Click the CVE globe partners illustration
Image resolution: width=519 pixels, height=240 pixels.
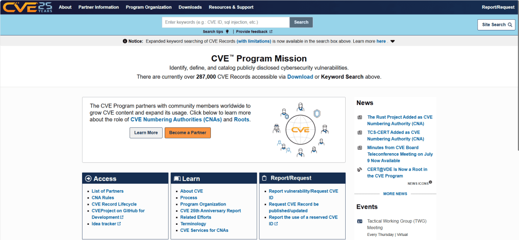click(300, 129)
